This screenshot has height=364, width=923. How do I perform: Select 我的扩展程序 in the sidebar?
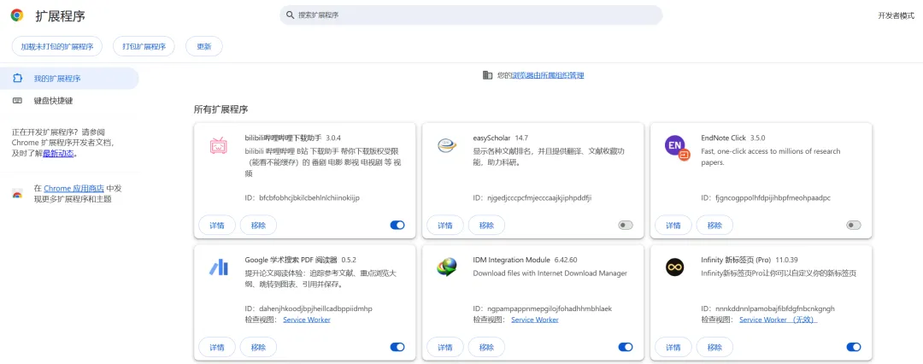pos(69,79)
